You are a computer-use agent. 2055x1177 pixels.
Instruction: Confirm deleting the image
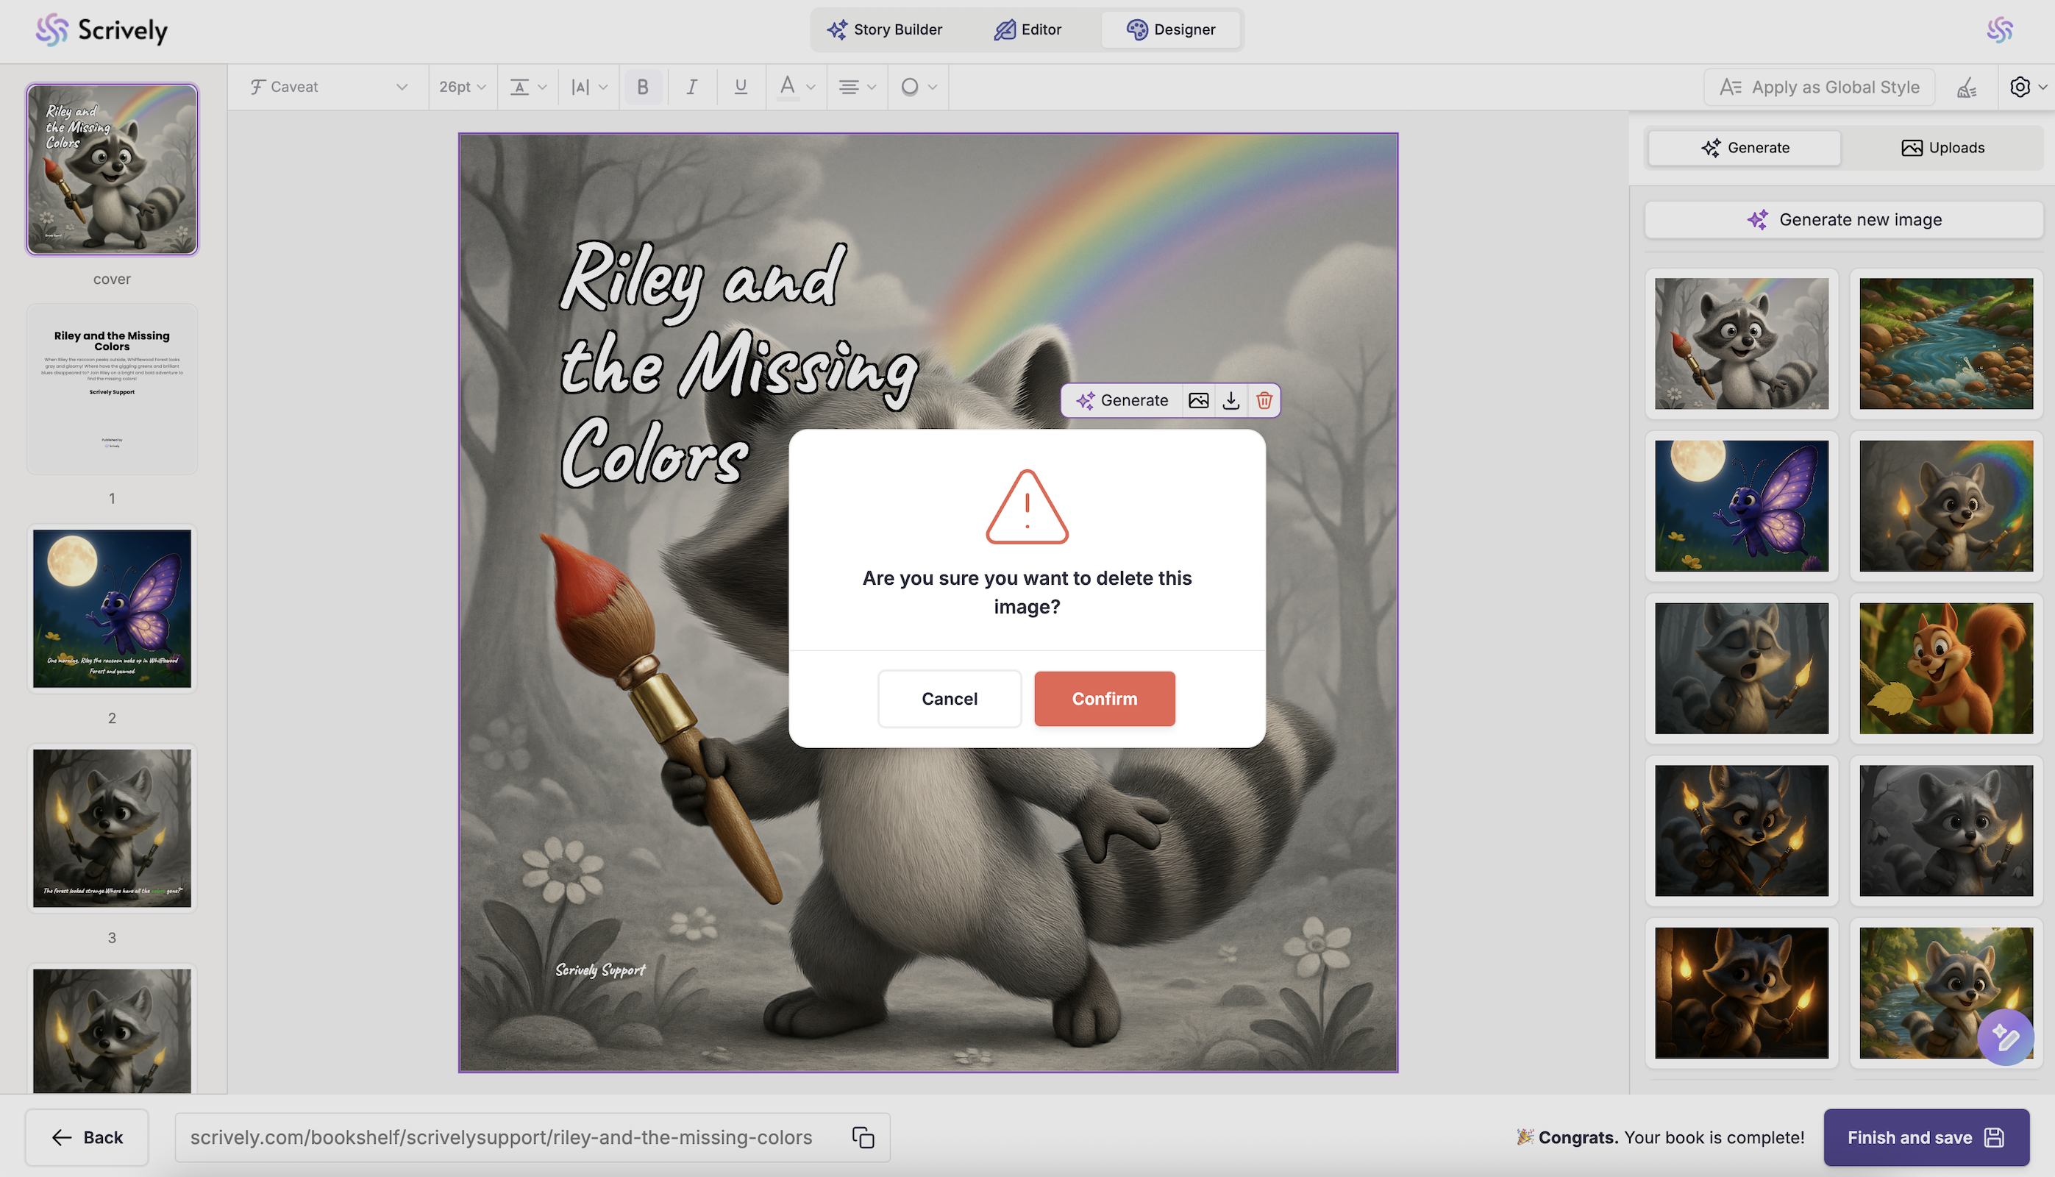(1104, 698)
